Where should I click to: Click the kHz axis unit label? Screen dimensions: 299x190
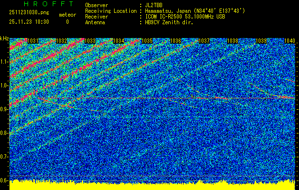pos(4,38)
